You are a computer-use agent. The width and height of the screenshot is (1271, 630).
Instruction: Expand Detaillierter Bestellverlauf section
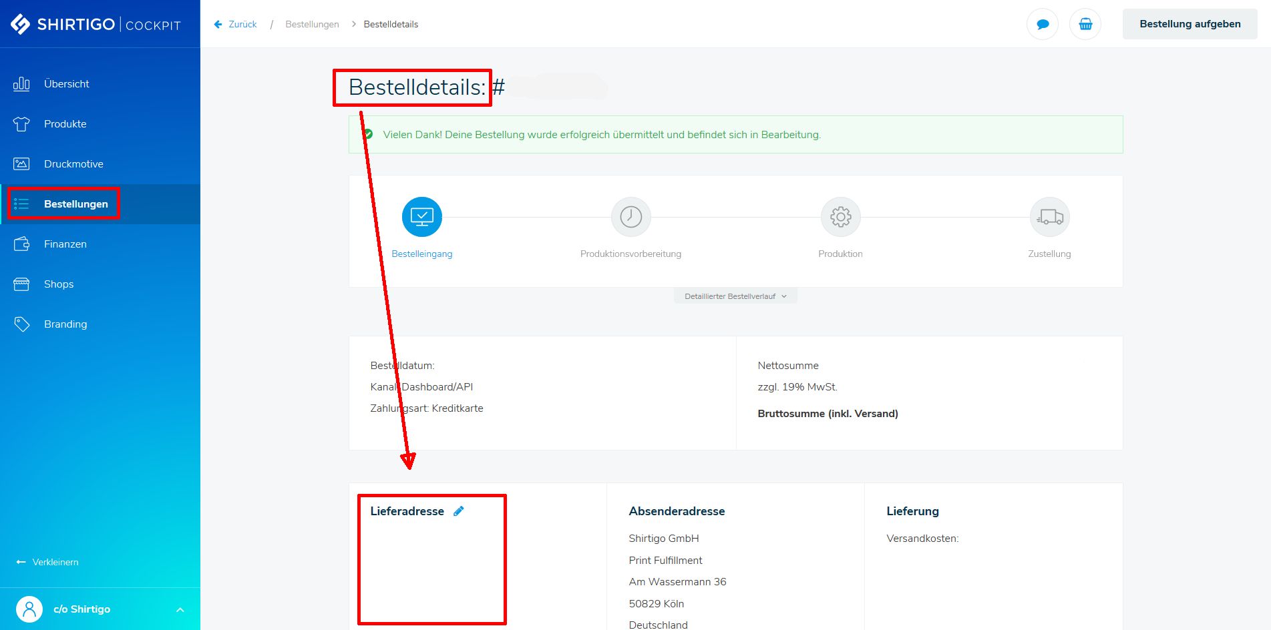735,296
